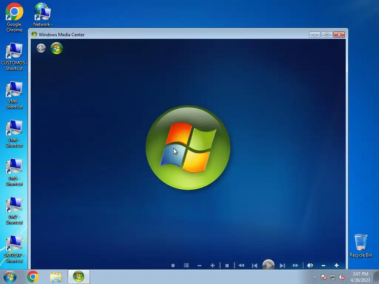The height and width of the screenshot is (284, 379).
Task: Lower the volume with the minus button
Action: [323, 266]
